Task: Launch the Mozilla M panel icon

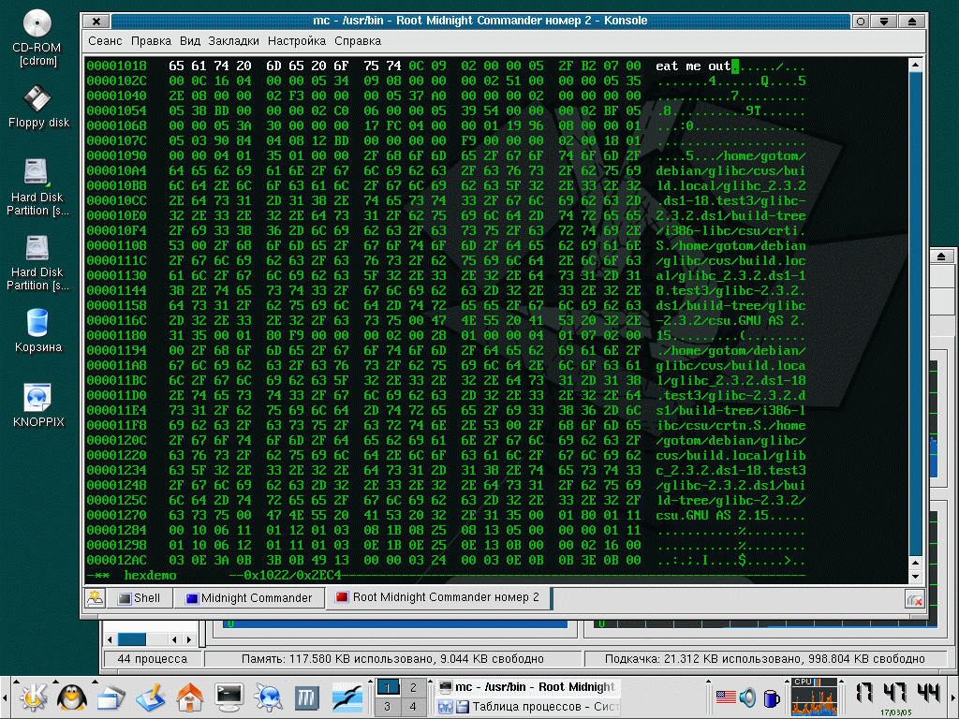Action: pos(307,697)
